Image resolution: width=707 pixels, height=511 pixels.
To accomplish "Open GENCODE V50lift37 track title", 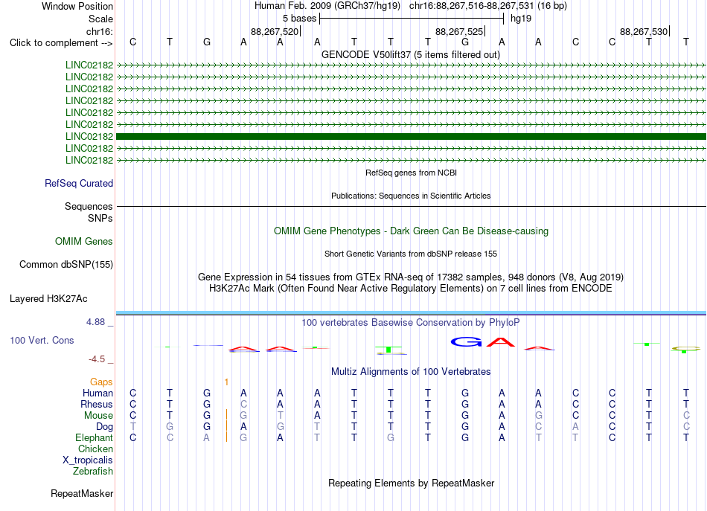I will pos(411,54).
